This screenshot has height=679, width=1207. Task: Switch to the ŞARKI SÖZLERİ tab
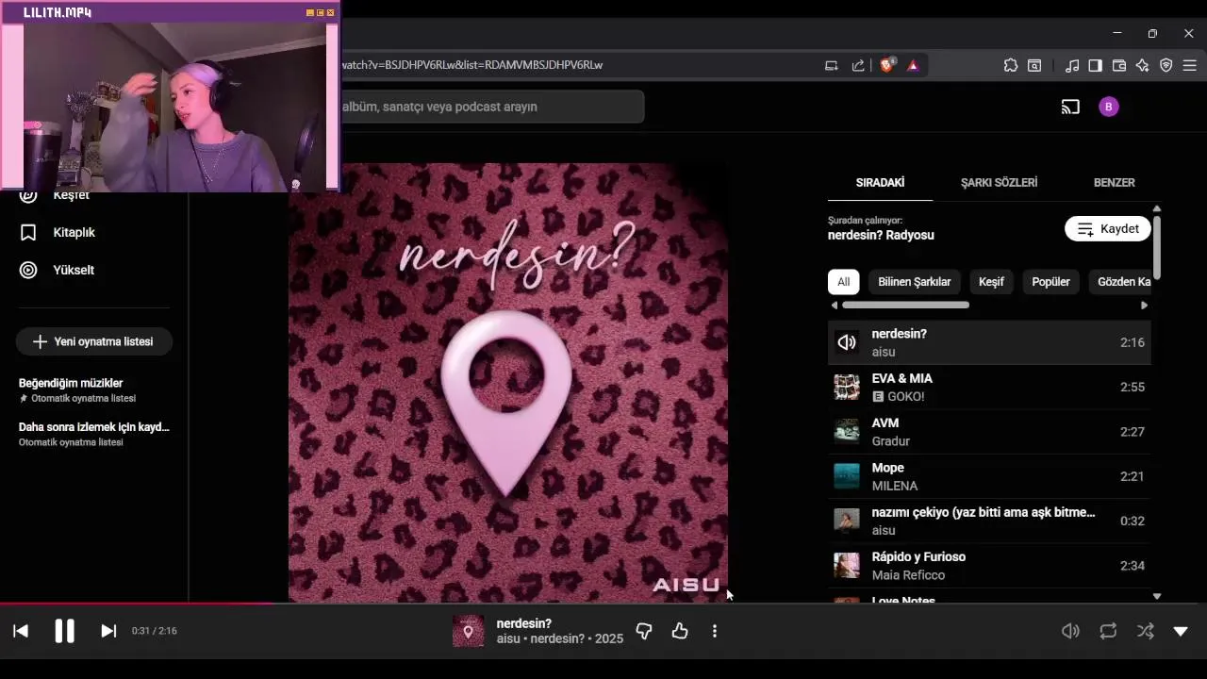[x=999, y=182]
